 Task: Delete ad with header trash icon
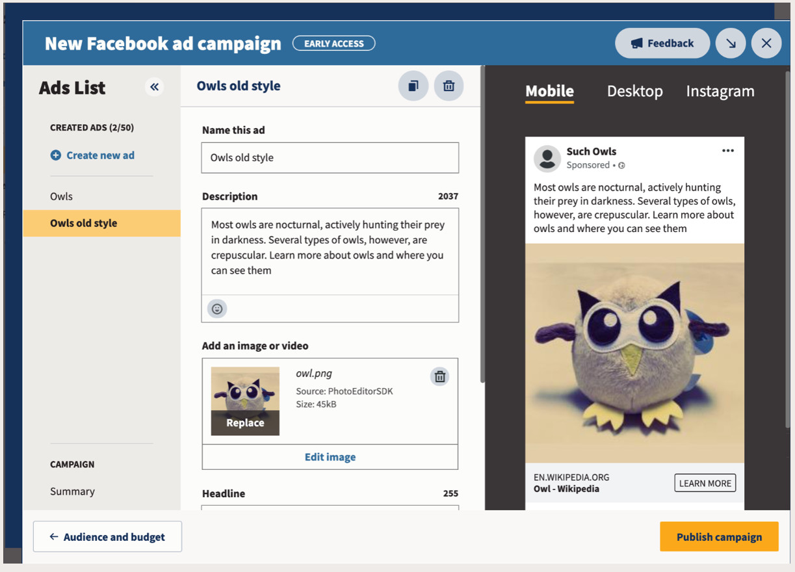(x=449, y=86)
